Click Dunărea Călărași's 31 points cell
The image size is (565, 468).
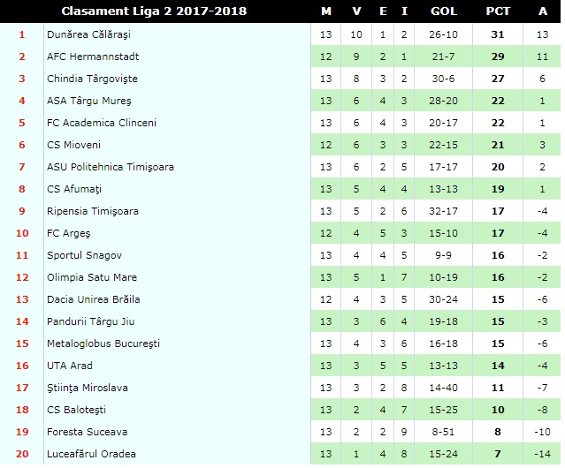(498, 35)
